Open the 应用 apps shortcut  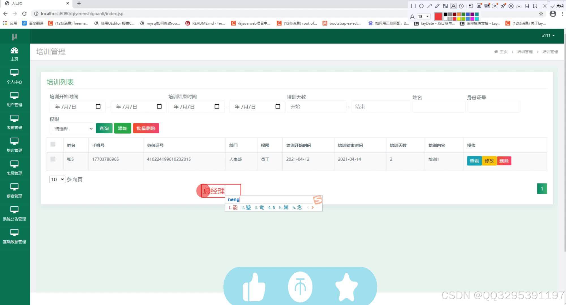(10, 23)
